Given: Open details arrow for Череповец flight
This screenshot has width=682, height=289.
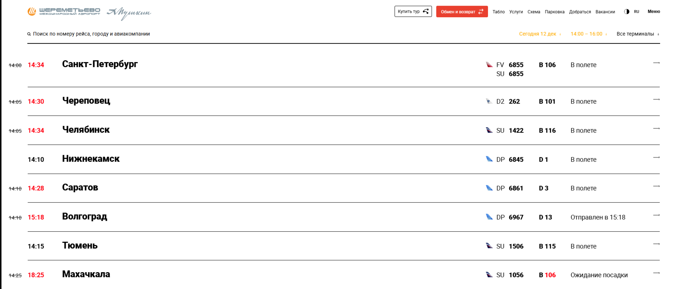Looking at the screenshot, I should [656, 99].
